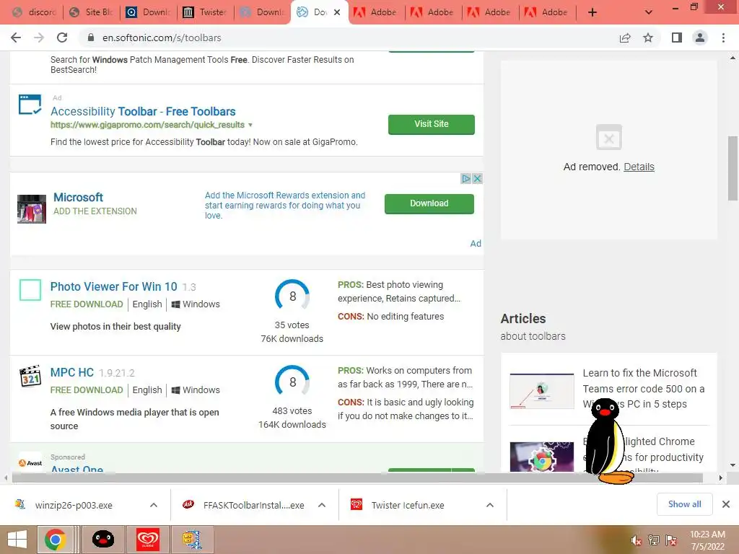This screenshot has width=739, height=554.
Task: Click the gigapromo.com URL dropdown arrow
Action: pos(250,125)
